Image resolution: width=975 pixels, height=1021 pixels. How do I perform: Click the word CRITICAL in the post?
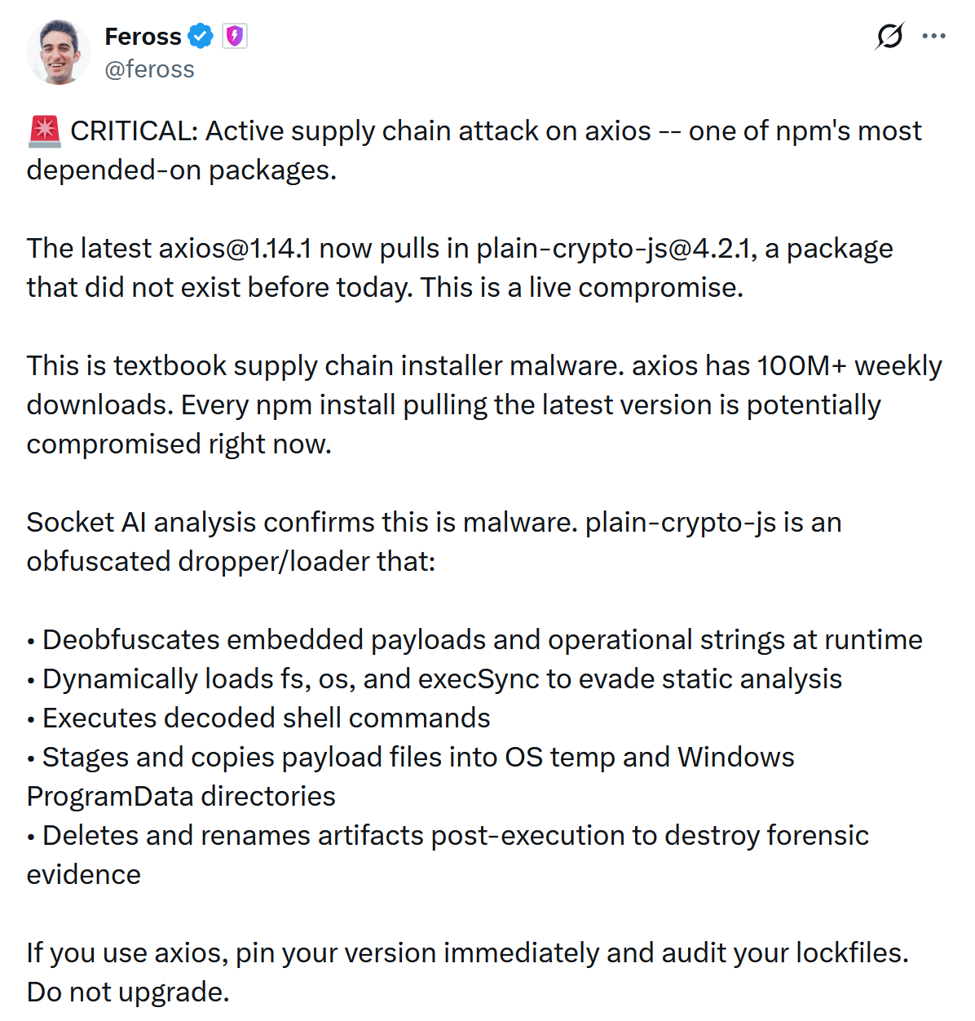coord(134,131)
